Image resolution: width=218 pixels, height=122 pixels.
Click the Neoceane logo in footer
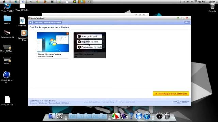tap(181, 102)
